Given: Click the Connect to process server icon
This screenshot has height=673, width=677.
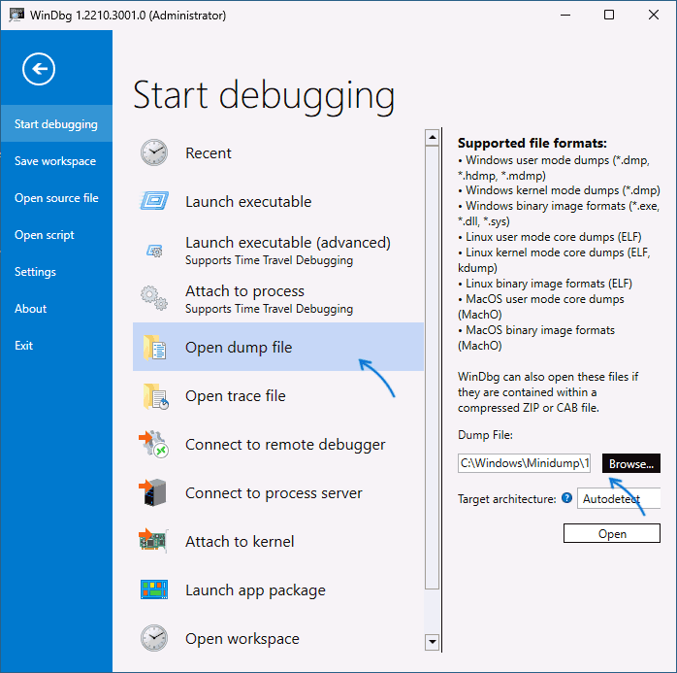Looking at the screenshot, I should click(x=153, y=492).
